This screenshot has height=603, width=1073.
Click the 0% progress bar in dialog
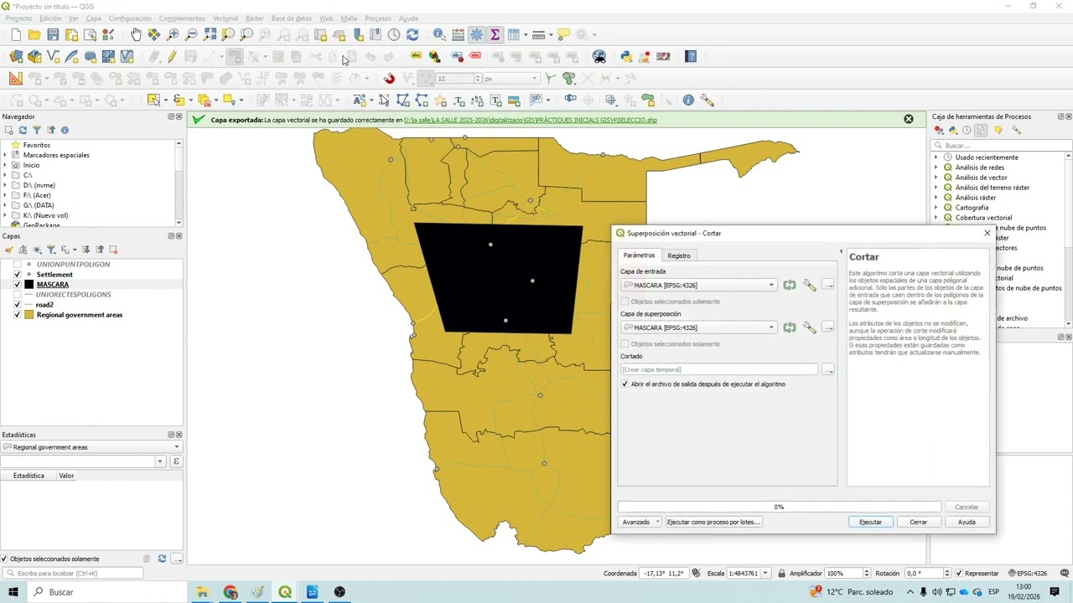tap(779, 507)
